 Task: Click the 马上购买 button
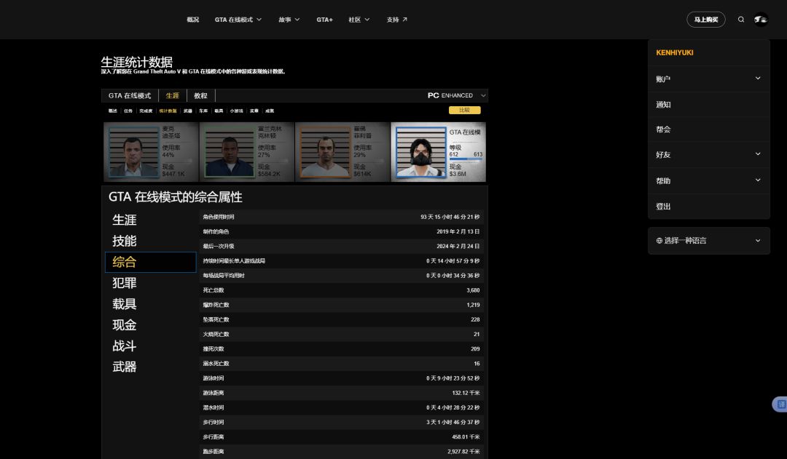(705, 20)
